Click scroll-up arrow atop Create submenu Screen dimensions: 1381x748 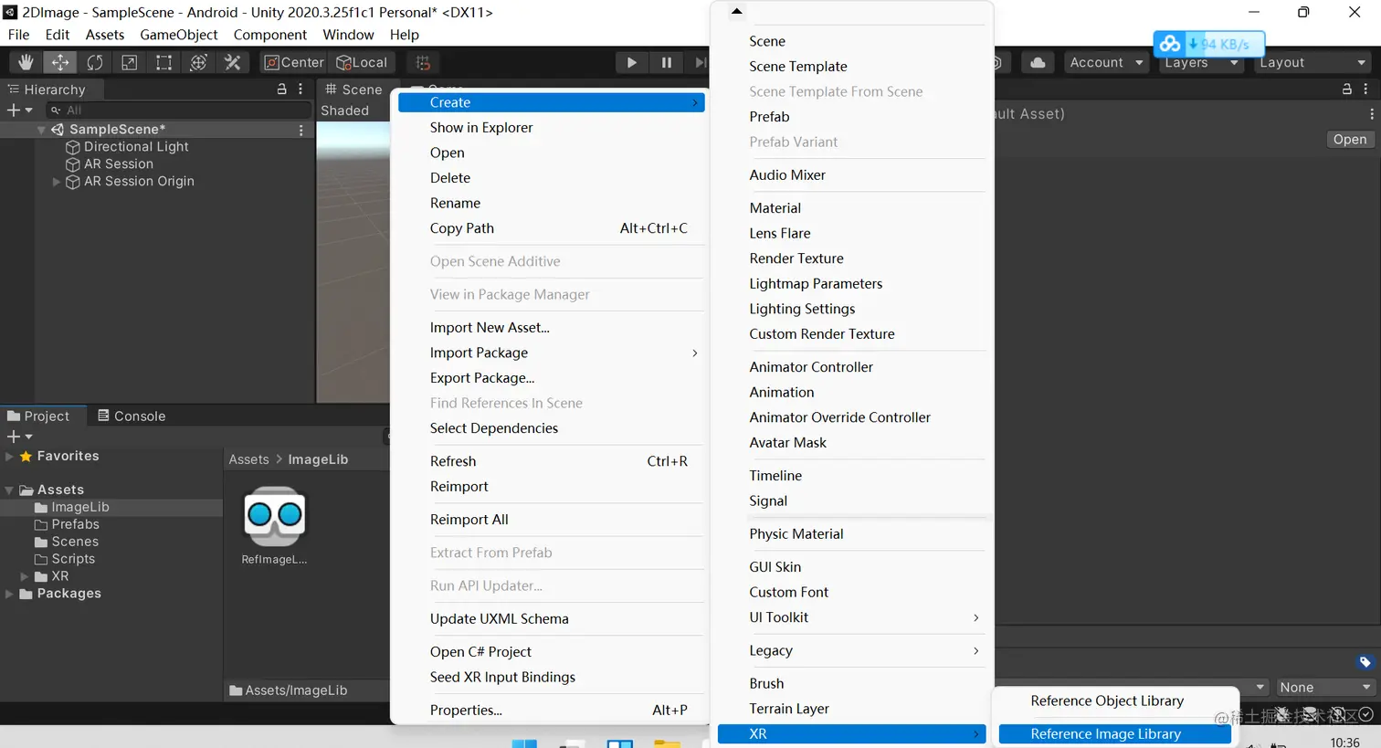(x=736, y=12)
